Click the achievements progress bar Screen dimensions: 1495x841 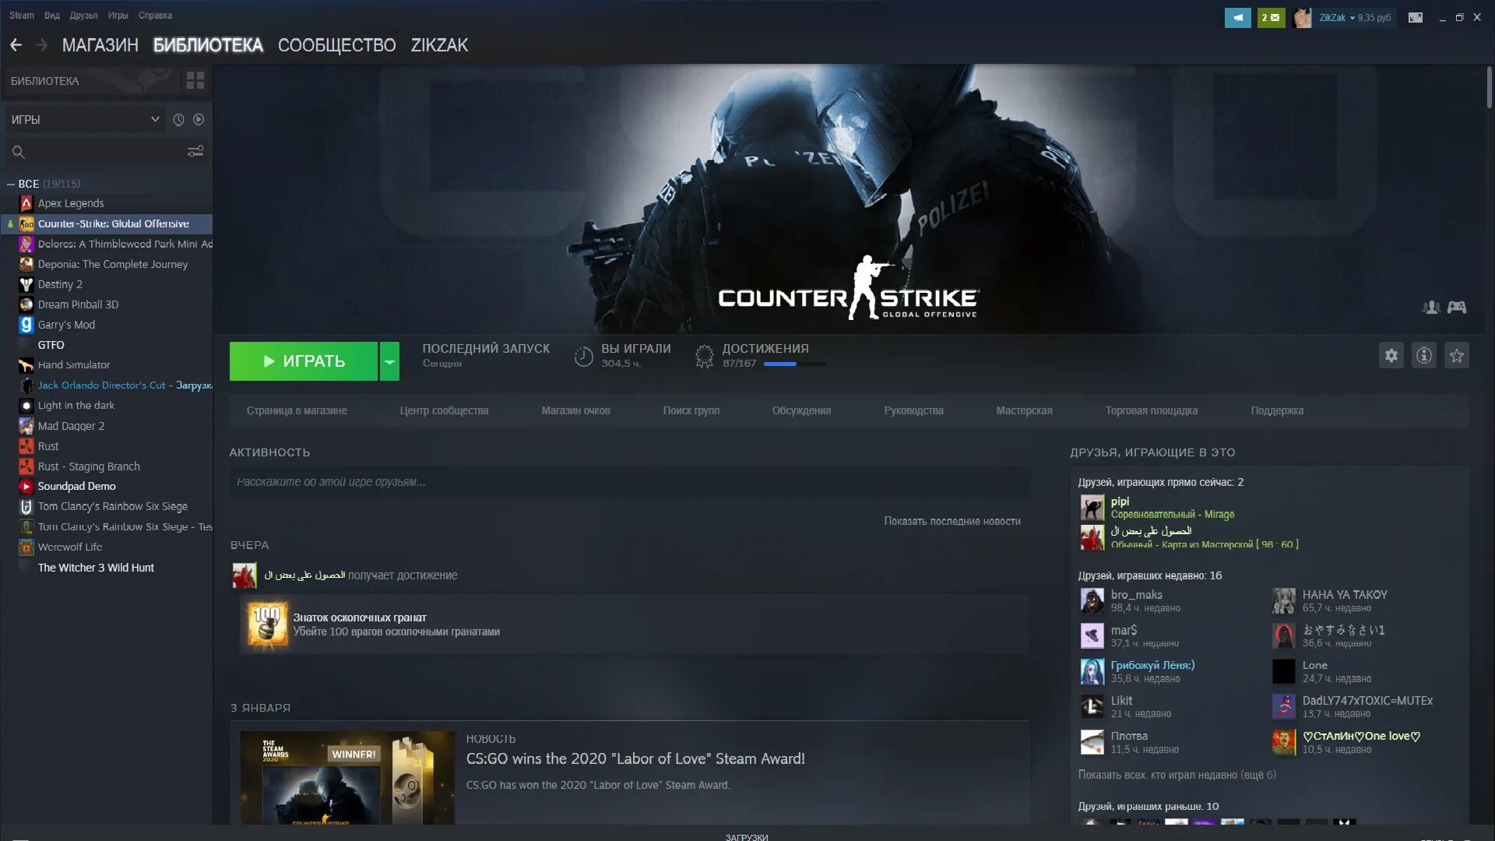(x=795, y=364)
